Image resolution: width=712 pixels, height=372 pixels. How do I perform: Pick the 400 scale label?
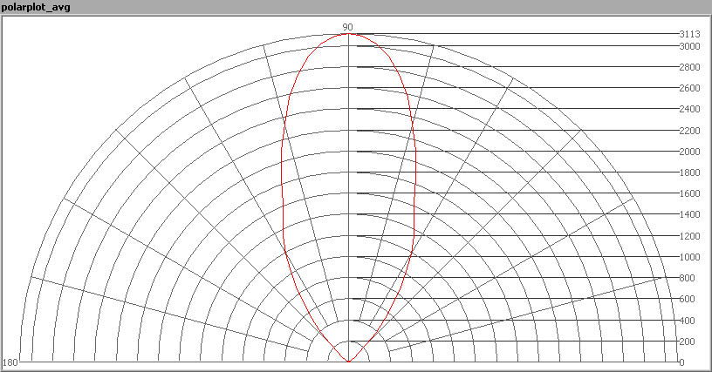(688, 321)
